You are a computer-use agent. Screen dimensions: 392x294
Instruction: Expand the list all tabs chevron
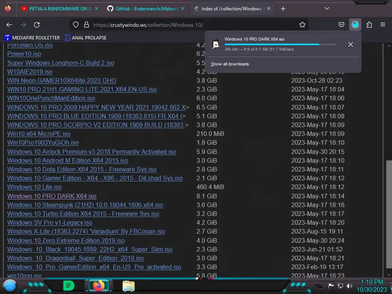[327, 8]
